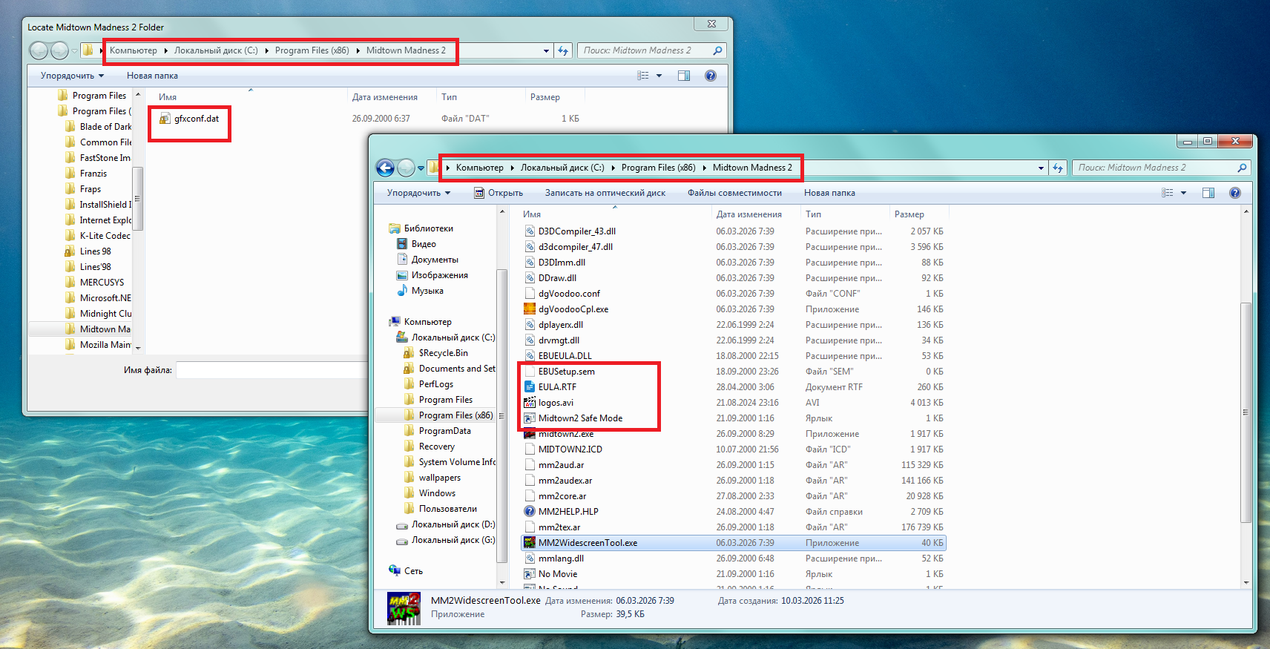This screenshot has height=649, width=1270.
Task: Click MM2WidescreenTool.exe icon in the file list
Action: coord(530,543)
